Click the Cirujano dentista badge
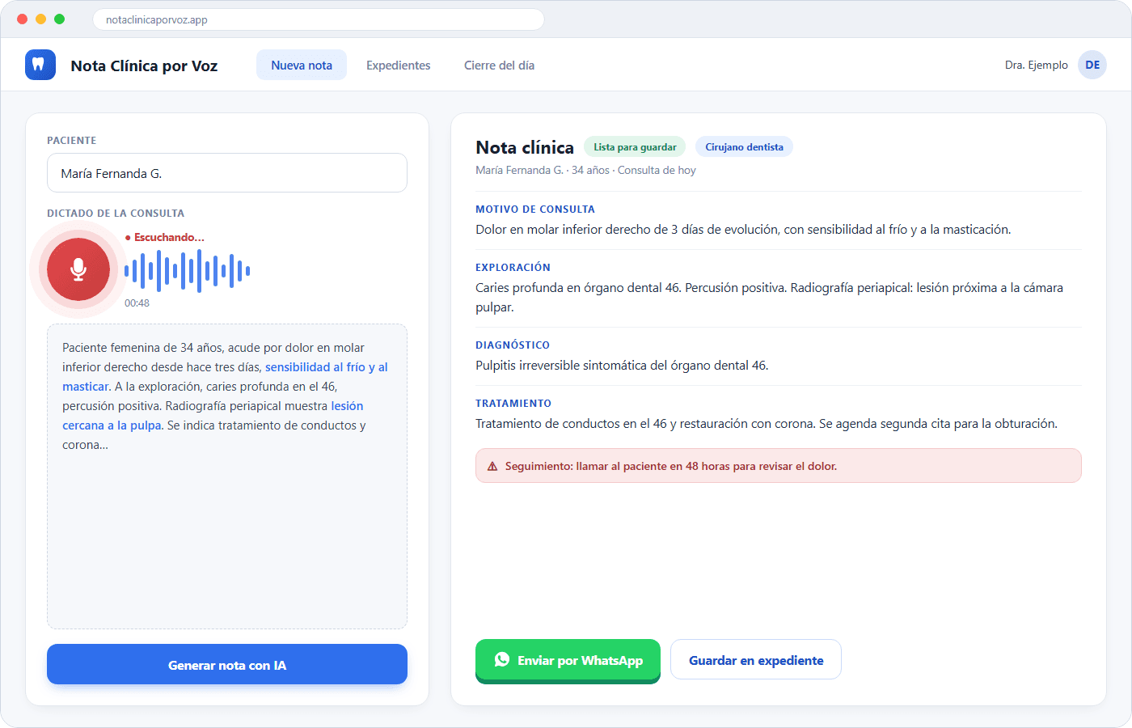The height and width of the screenshot is (728, 1132). coord(744,147)
